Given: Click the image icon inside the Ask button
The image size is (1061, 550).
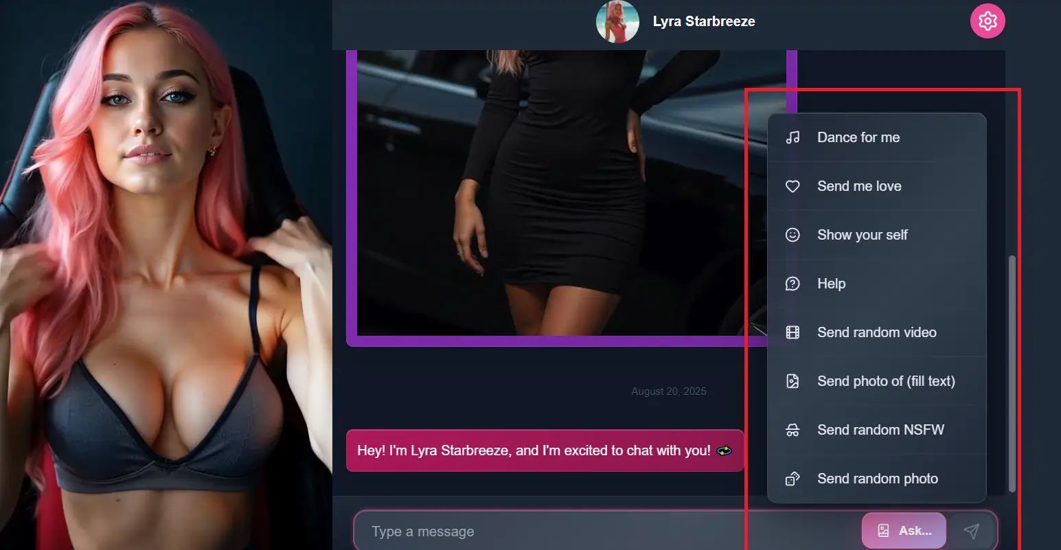Looking at the screenshot, I should coord(883,530).
